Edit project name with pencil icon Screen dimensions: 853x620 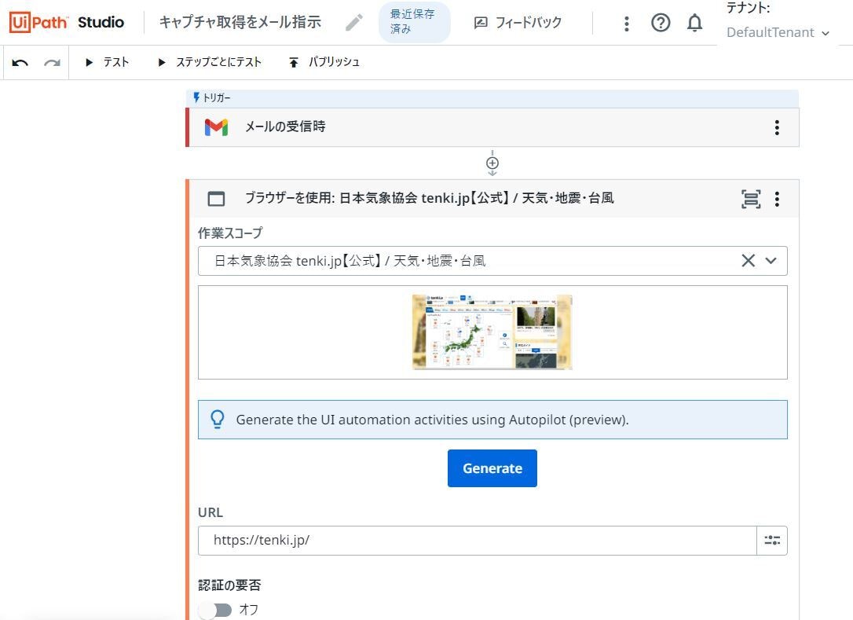tap(354, 22)
